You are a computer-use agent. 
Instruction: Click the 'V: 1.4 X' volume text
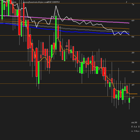coord(136,127)
